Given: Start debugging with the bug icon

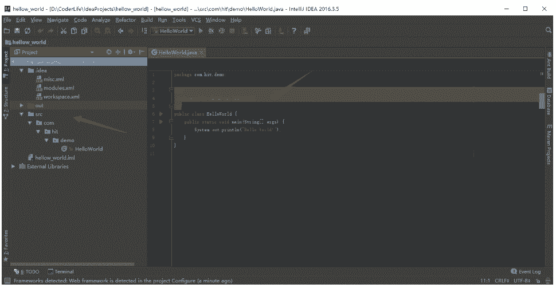Looking at the screenshot, I should (212, 31).
